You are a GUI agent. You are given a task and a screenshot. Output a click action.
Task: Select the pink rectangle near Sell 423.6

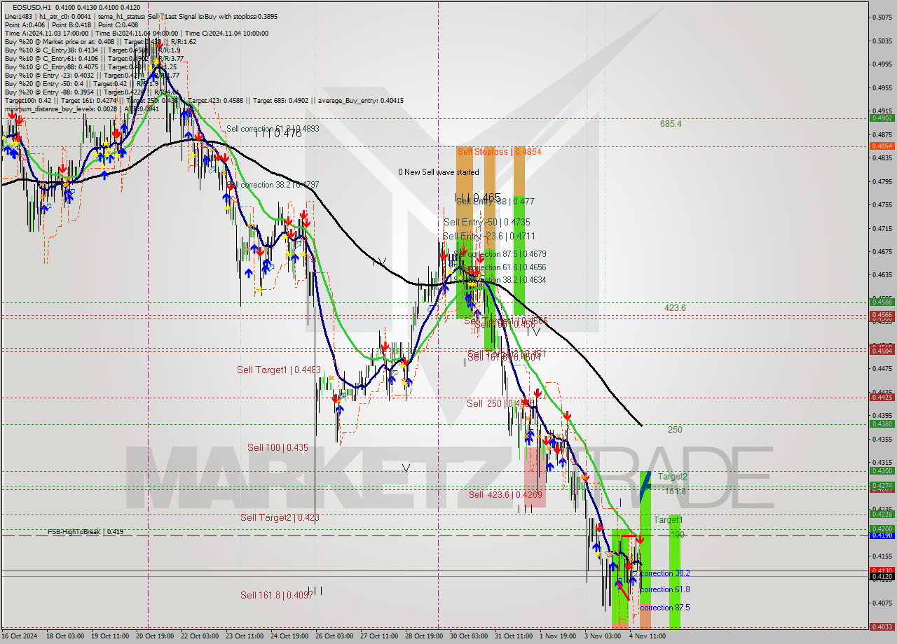(535, 477)
